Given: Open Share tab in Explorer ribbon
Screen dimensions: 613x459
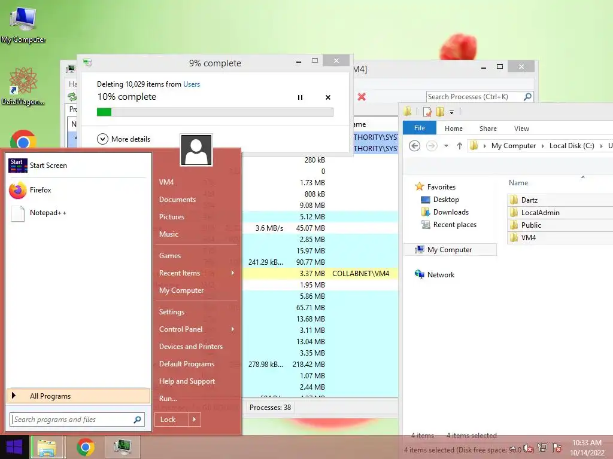Looking at the screenshot, I should (x=488, y=128).
